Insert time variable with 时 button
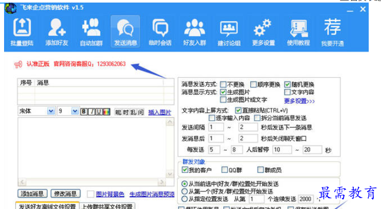 click(125, 112)
